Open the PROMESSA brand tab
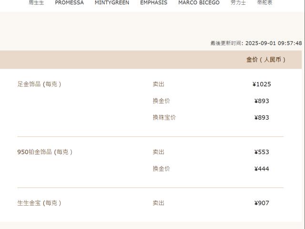 [x=69, y=2]
